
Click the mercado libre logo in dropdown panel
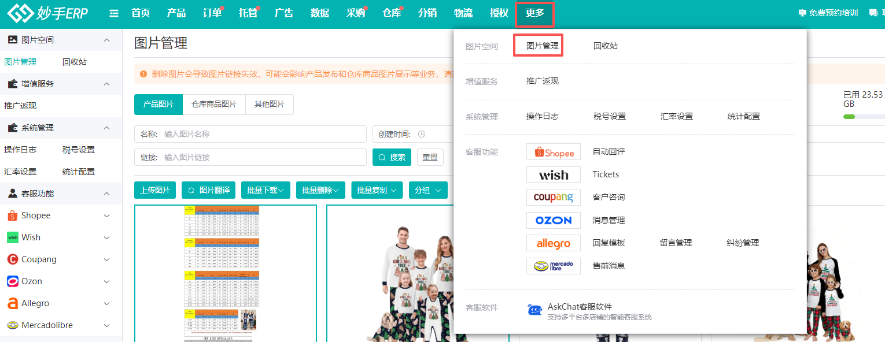[x=554, y=266]
